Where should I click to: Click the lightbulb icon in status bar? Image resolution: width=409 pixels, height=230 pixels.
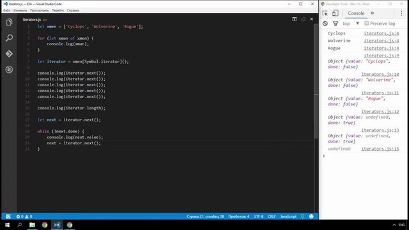(302, 217)
